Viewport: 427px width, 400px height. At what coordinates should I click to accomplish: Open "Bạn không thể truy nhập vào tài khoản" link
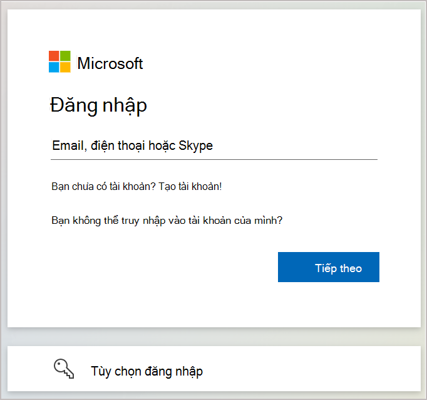click(x=167, y=220)
